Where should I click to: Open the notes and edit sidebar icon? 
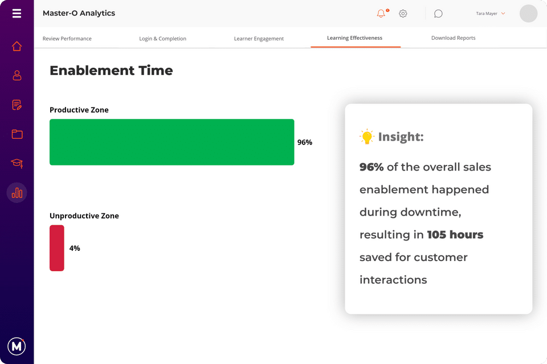[x=17, y=105]
